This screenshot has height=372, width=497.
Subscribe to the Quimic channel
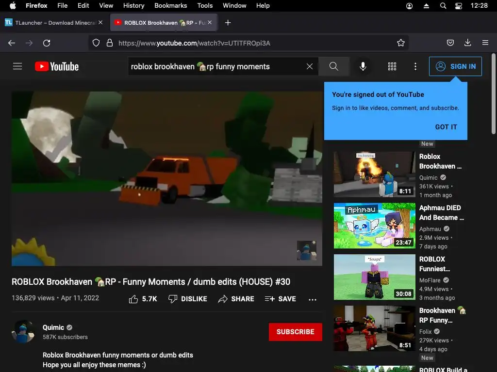tap(296, 332)
